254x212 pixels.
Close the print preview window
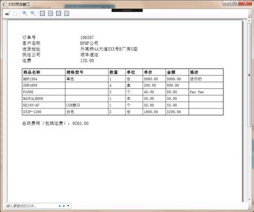coord(245,3)
